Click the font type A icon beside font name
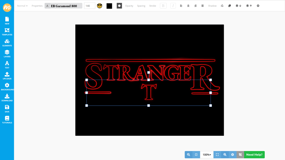 coord(47,6)
